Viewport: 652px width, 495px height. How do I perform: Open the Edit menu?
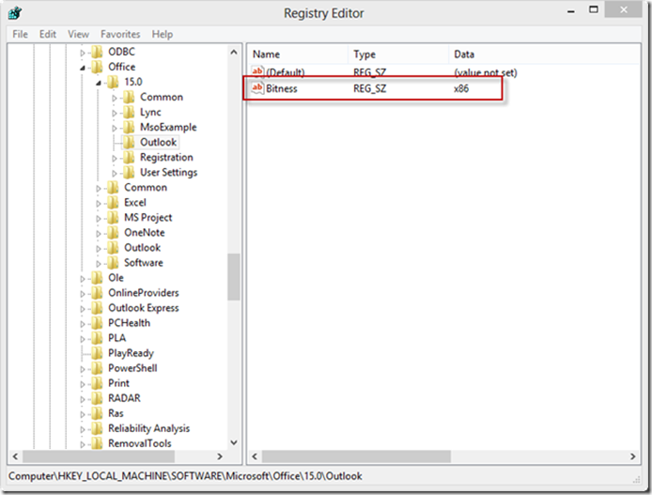[48, 34]
